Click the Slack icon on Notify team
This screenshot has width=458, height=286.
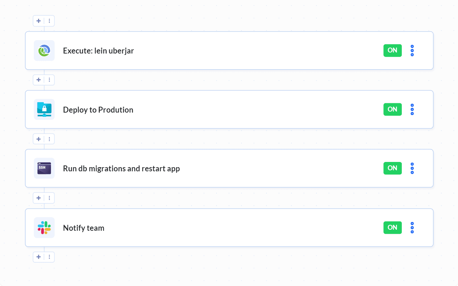tap(44, 228)
